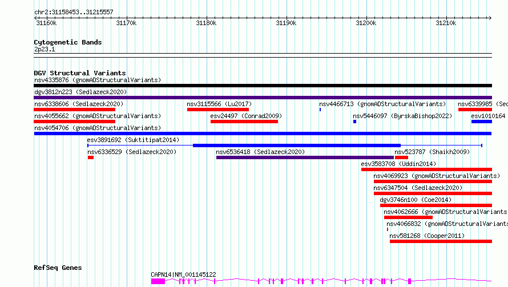Open nsv4066832 variant label
The image size is (508, 287).
pyautogui.click(x=447, y=224)
